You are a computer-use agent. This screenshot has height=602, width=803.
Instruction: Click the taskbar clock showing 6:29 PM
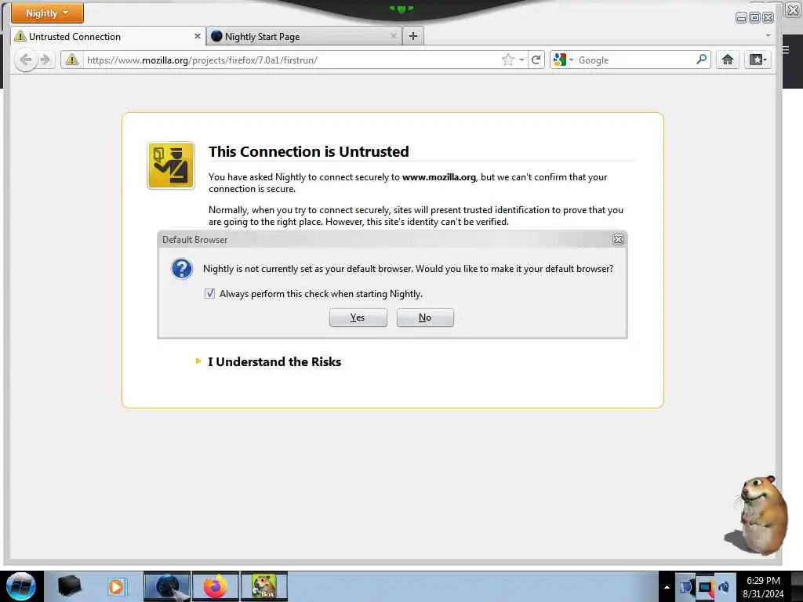[x=763, y=586]
